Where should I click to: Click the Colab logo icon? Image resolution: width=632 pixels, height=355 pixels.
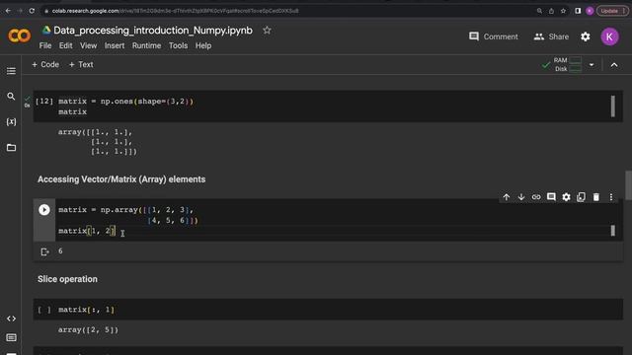(x=19, y=35)
